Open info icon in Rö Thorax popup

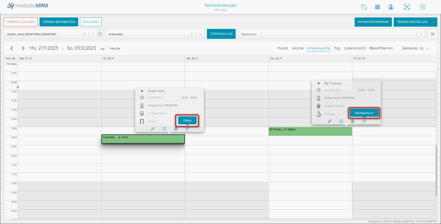[341, 121]
